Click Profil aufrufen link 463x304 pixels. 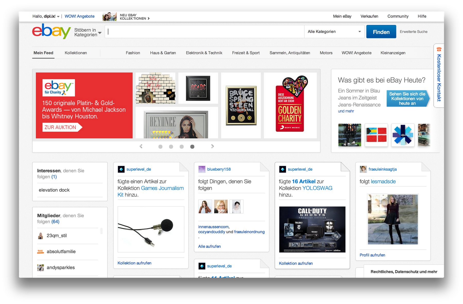(x=372, y=255)
